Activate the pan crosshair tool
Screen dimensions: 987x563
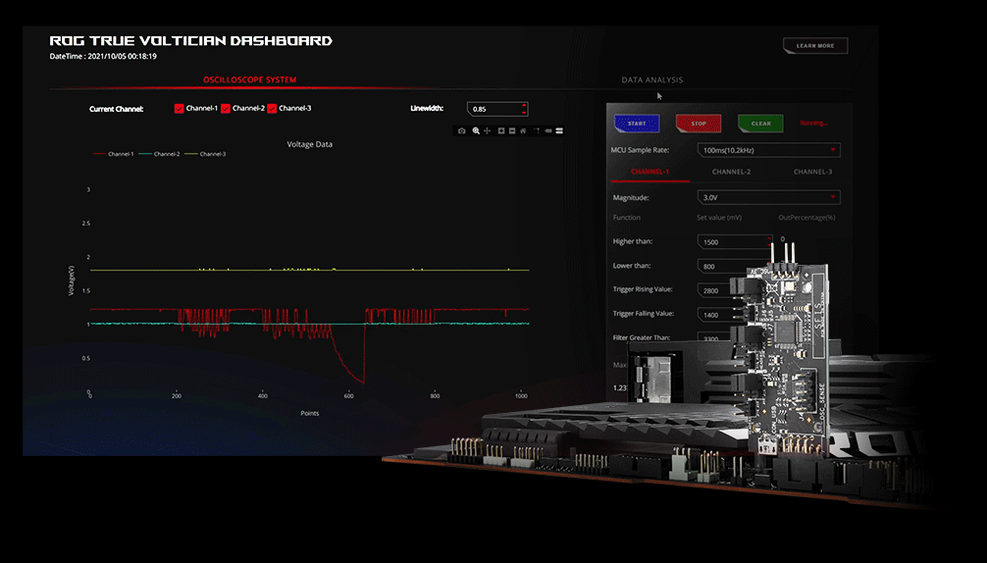point(487,130)
